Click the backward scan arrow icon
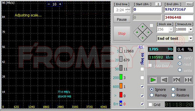The image size is (195, 111). tap(165, 80)
